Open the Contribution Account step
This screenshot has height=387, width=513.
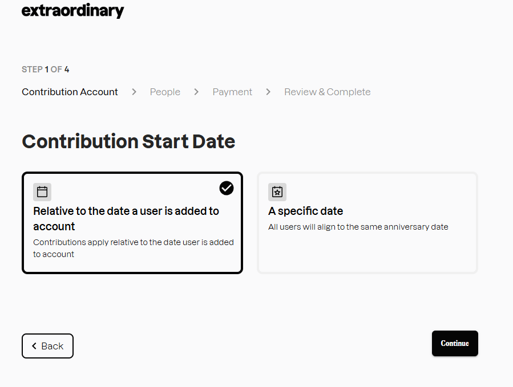tap(70, 92)
